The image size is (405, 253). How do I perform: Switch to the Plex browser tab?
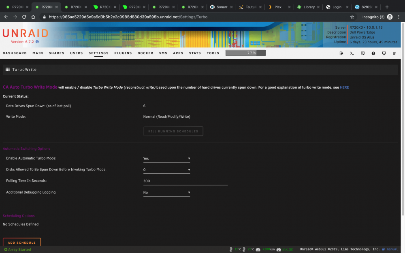pos(279,7)
